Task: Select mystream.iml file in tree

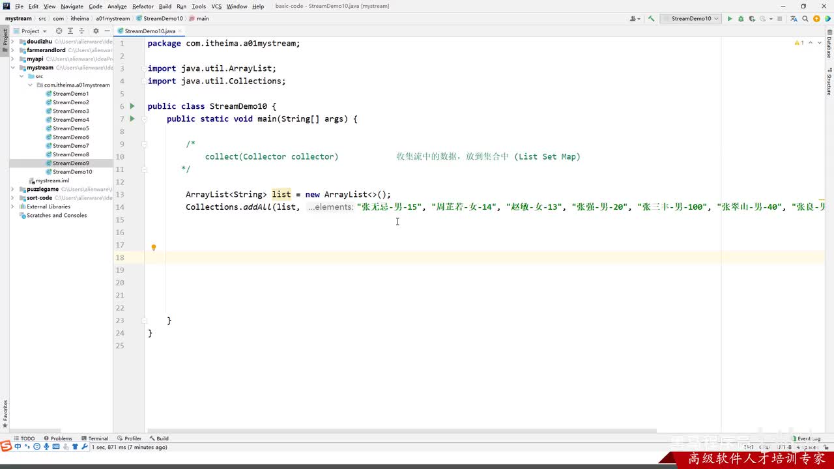Action: 49,180
